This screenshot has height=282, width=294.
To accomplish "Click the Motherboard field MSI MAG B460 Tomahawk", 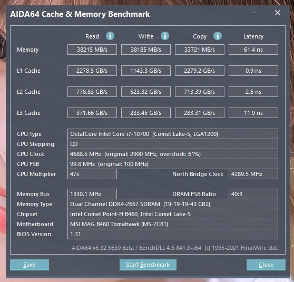I will [x=173, y=224].
